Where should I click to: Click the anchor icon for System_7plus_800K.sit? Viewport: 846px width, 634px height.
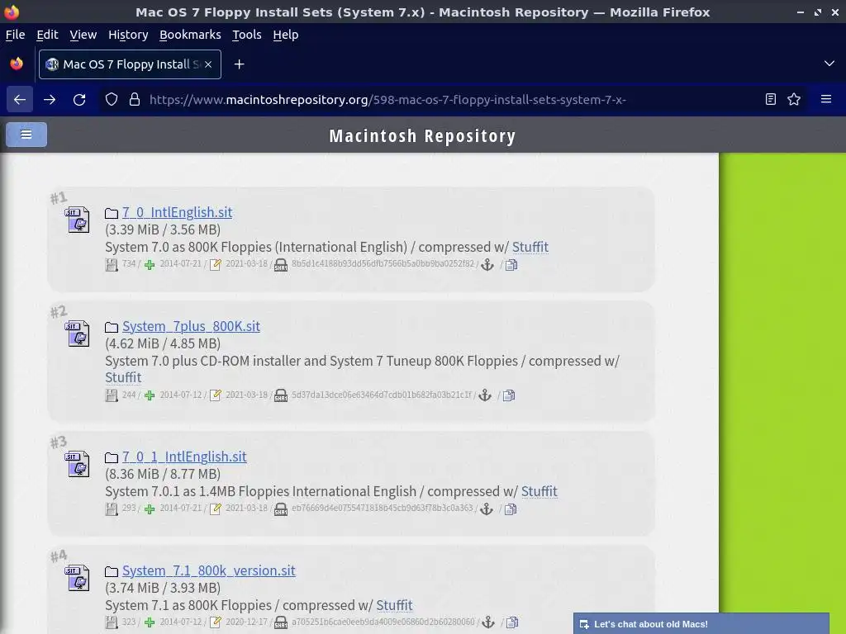pyautogui.click(x=485, y=395)
